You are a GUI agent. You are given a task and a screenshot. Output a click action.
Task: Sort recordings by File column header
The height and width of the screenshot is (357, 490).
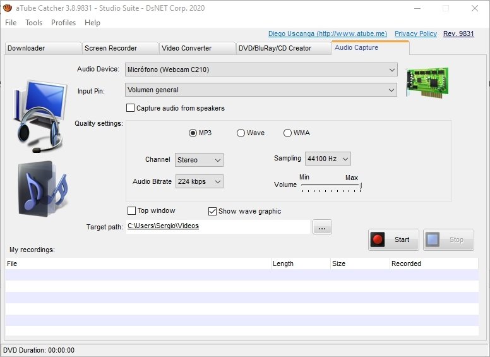pyautogui.click(x=138, y=263)
